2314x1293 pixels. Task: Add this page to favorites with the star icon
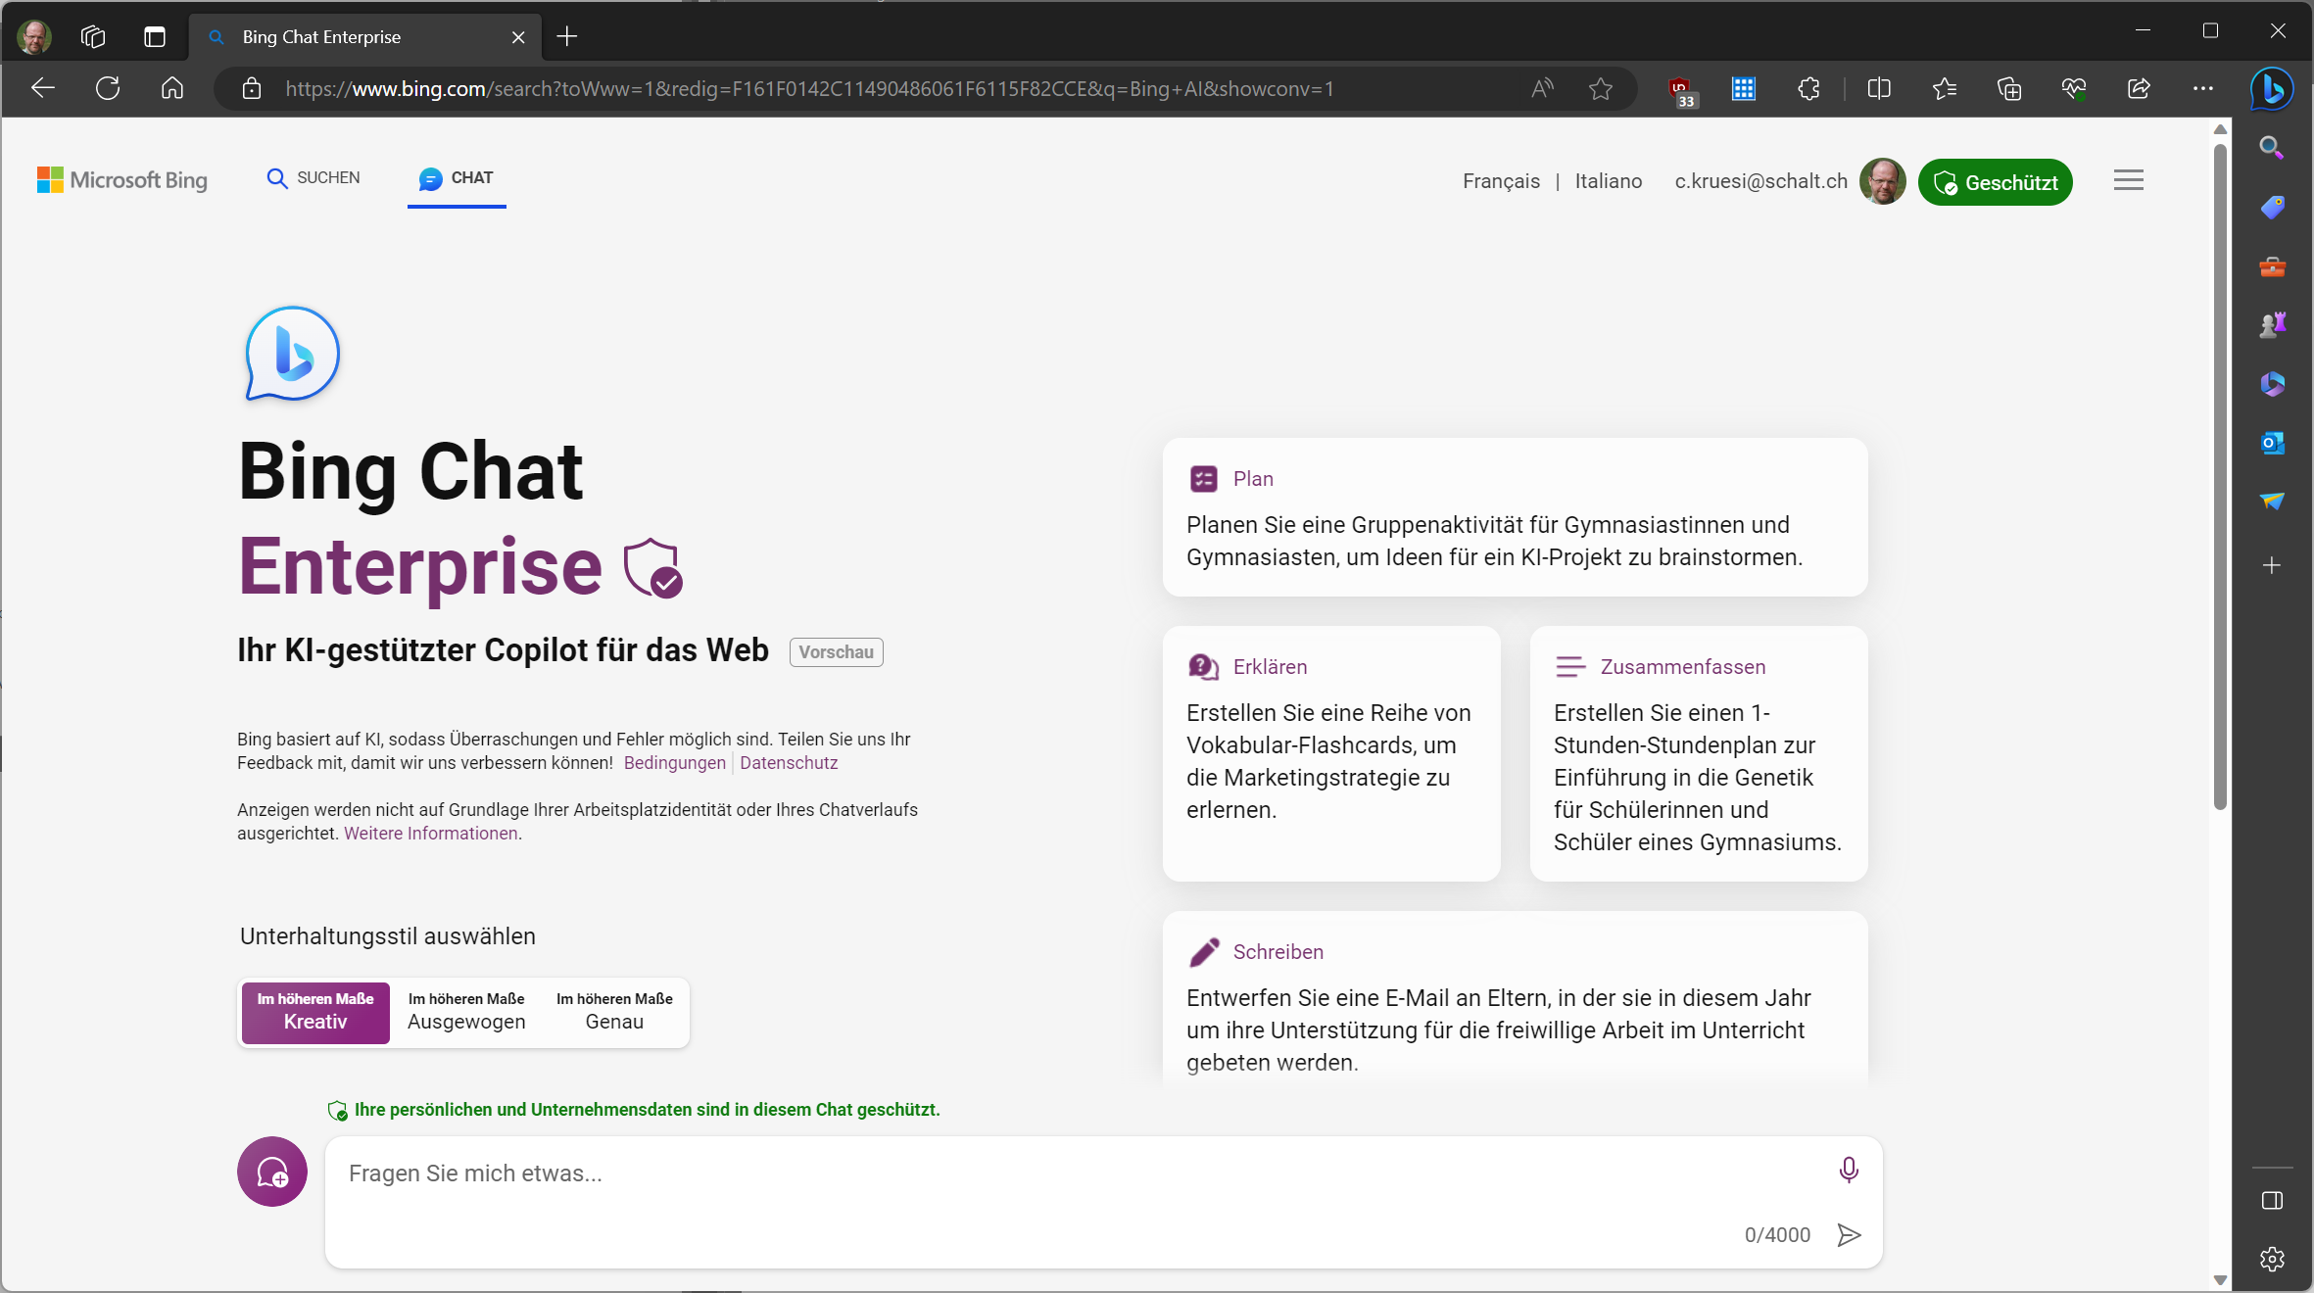[1600, 89]
